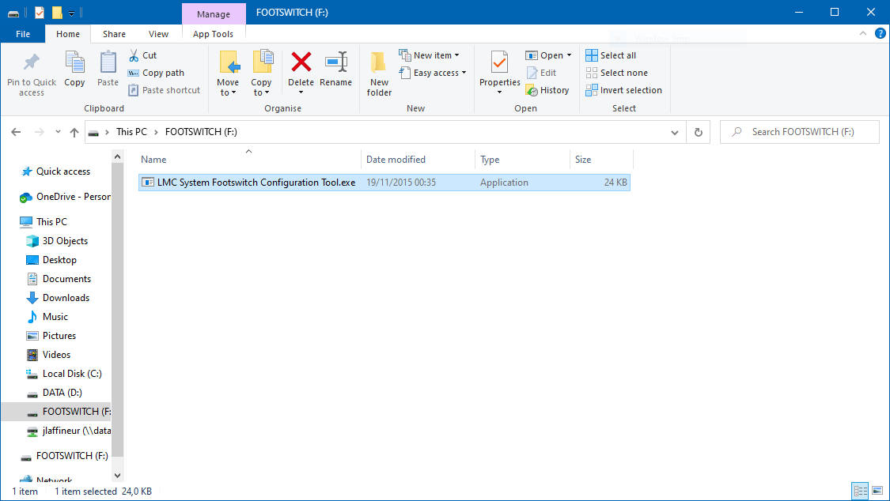Click the Manage contextual tab
Image resolution: width=890 pixels, height=501 pixels.
point(214,14)
